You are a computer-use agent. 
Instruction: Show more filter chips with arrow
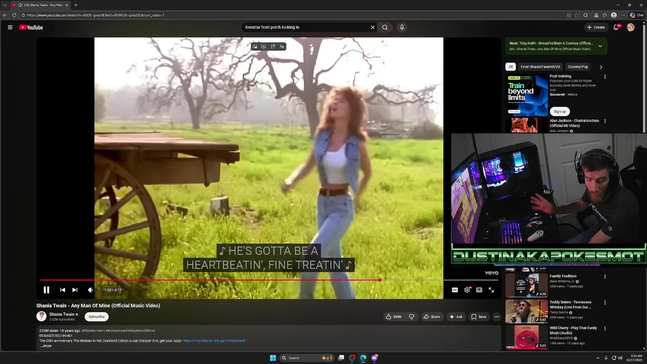(601, 67)
